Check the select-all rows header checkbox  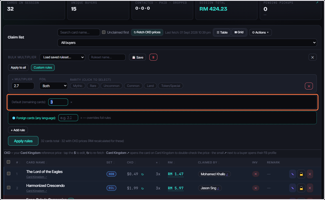pyautogui.click(x=8, y=162)
